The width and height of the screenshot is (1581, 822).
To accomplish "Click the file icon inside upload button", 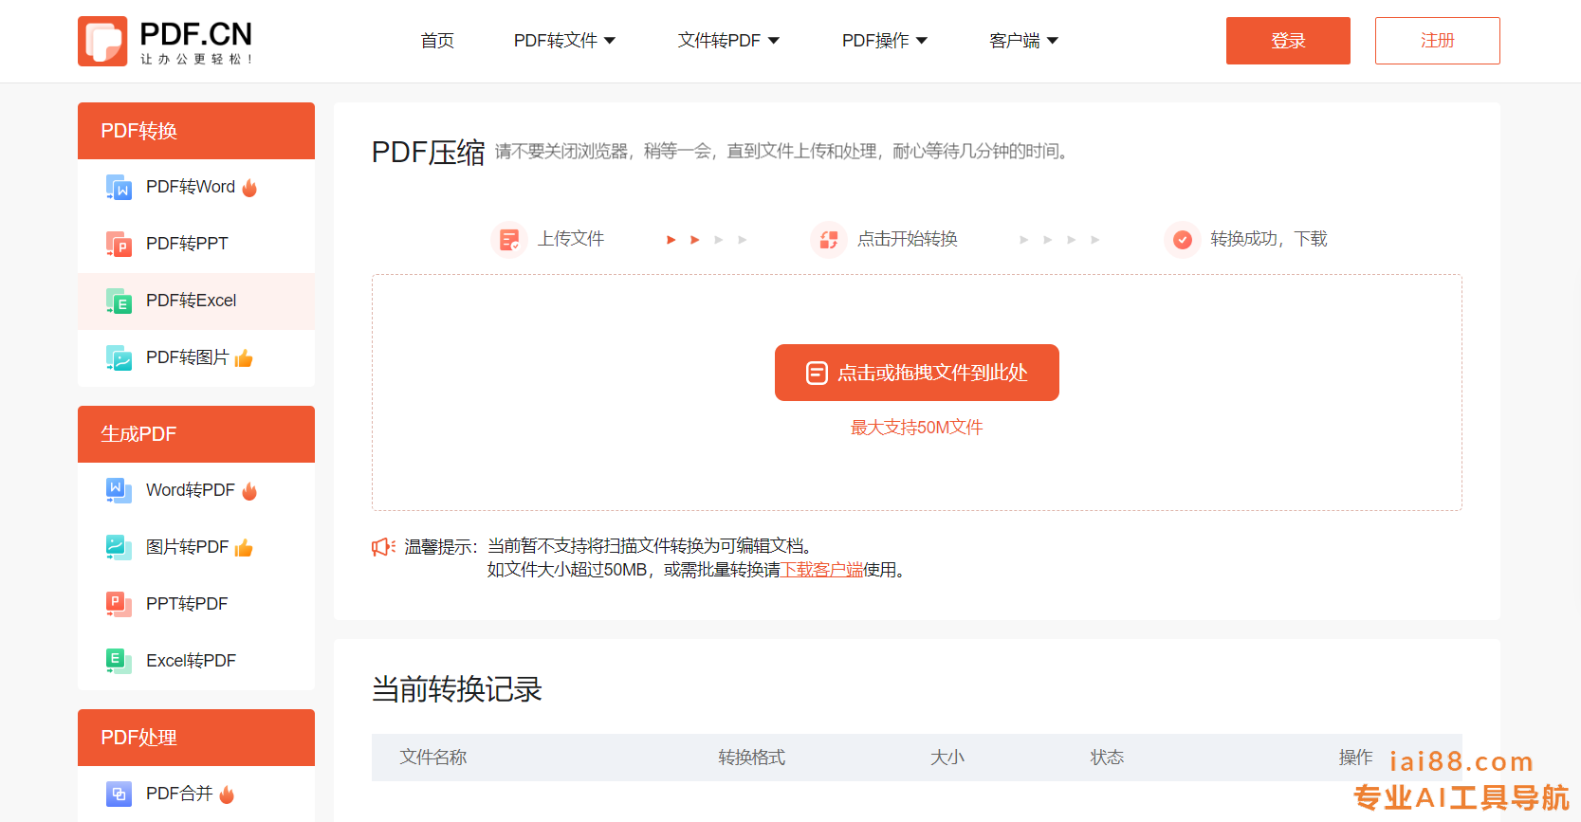I will click(817, 373).
